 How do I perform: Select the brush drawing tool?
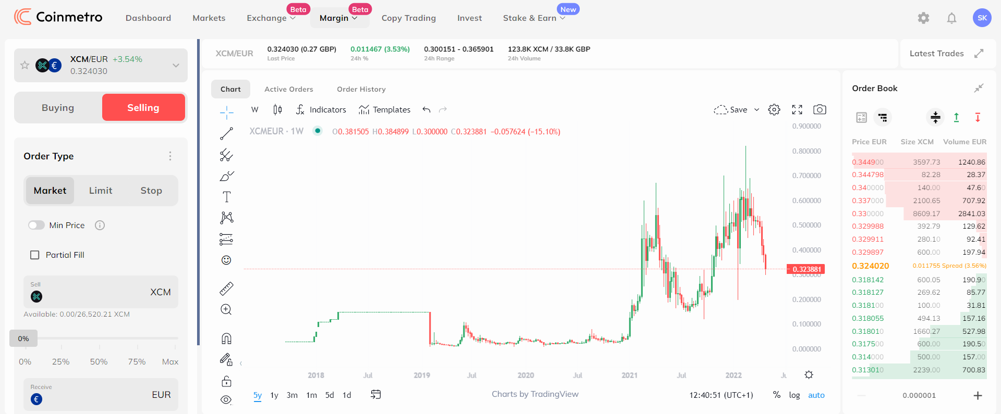point(226,176)
